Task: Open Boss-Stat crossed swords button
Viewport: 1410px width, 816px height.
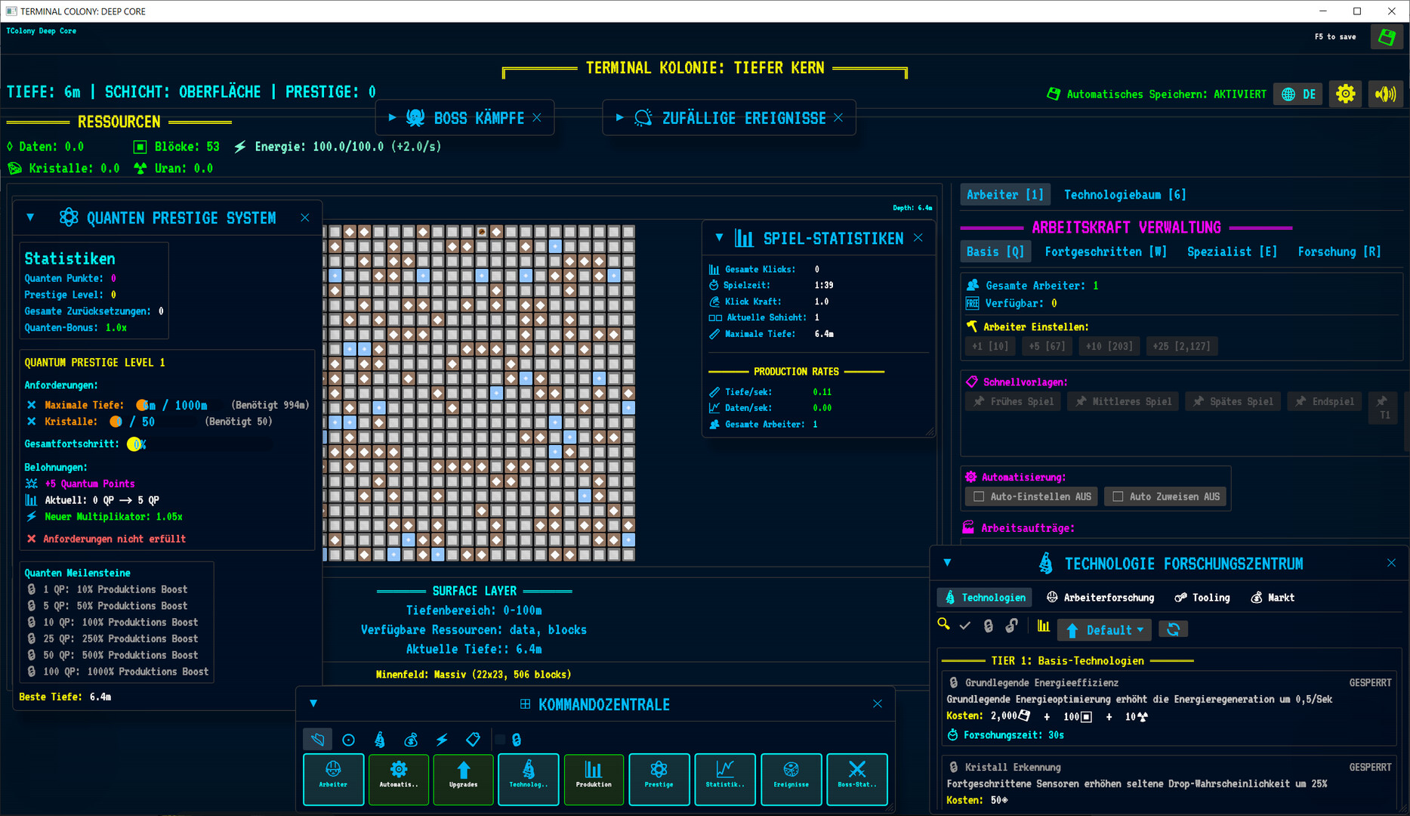Action: coord(856,778)
